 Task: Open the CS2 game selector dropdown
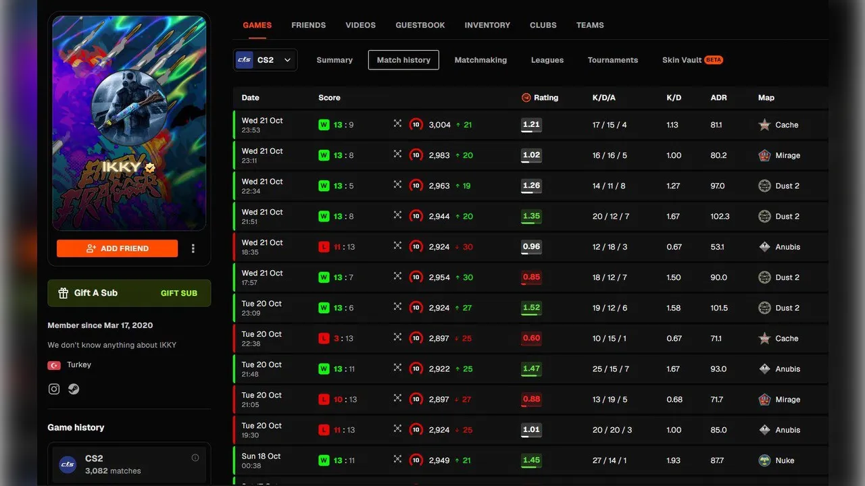pyautogui.click(x=265, y=60)
